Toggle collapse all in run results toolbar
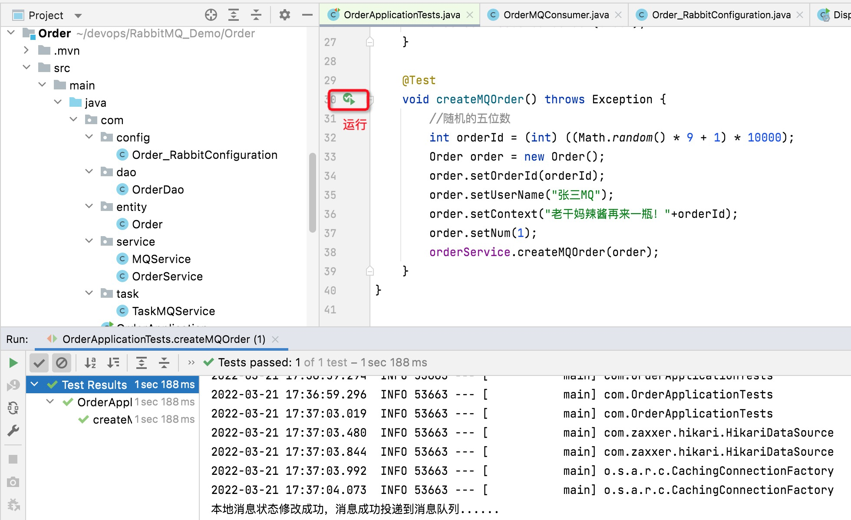Screen dimensions: 851x520 pyautogui.click(x=164, y=362)
